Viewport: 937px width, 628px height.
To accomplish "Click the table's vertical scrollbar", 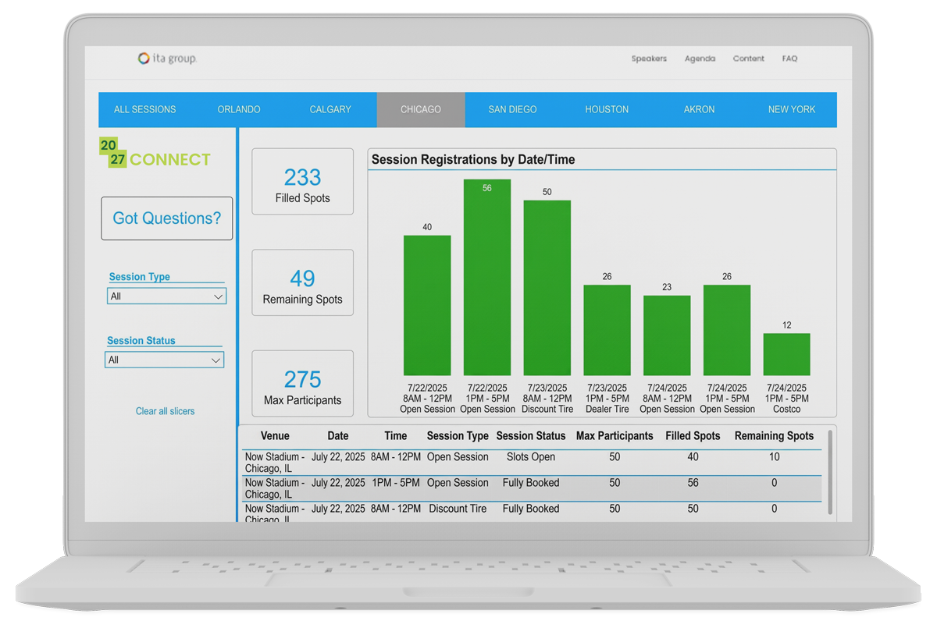I will pos(829,474).
